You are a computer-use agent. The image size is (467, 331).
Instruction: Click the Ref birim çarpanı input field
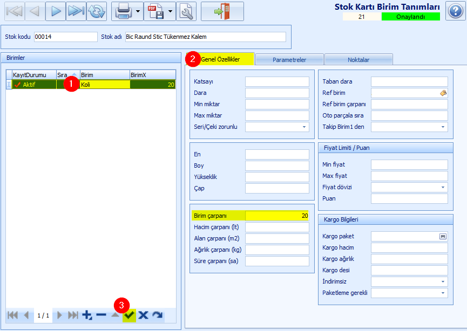(x=409, y=104)
